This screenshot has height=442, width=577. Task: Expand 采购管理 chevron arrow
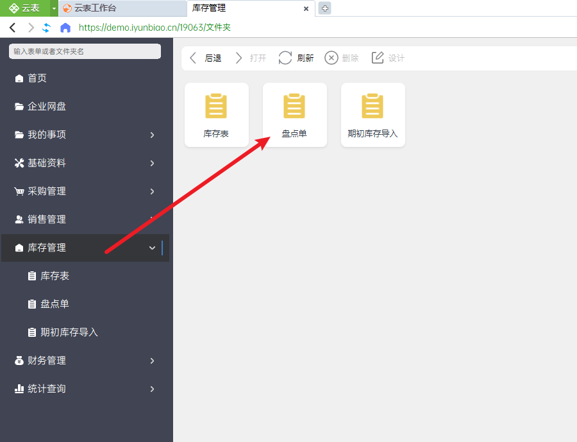[153, 191]
